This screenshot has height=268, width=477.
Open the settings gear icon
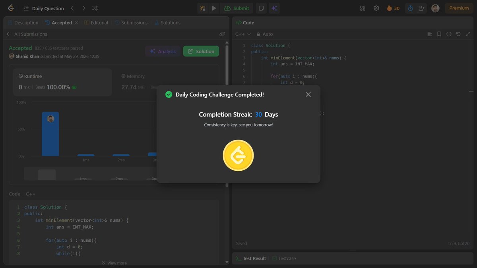click(376, 8)
